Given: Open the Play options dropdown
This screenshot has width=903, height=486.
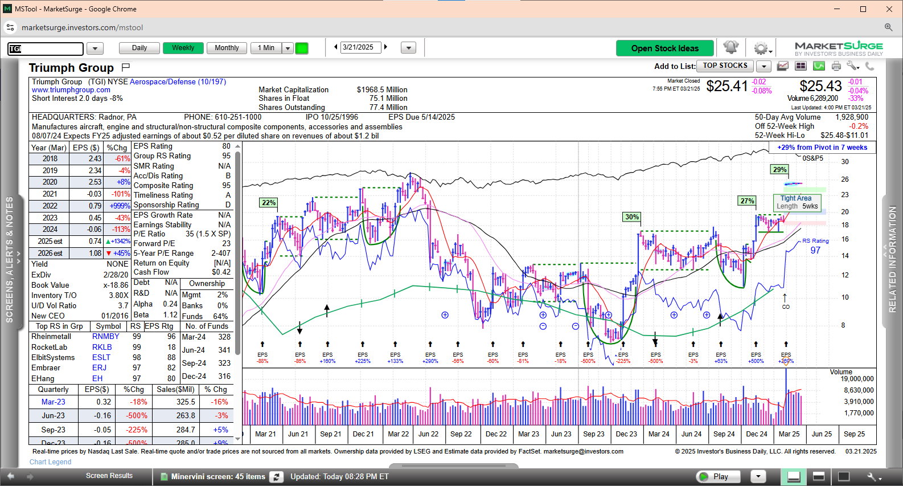Looking at the screenshot, I should (x=757, y=477).
